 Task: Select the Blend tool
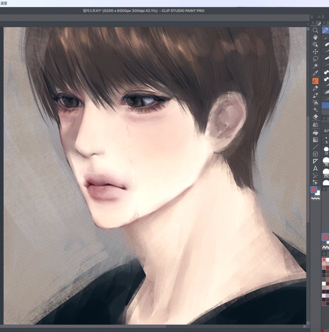tap(315, 125)
